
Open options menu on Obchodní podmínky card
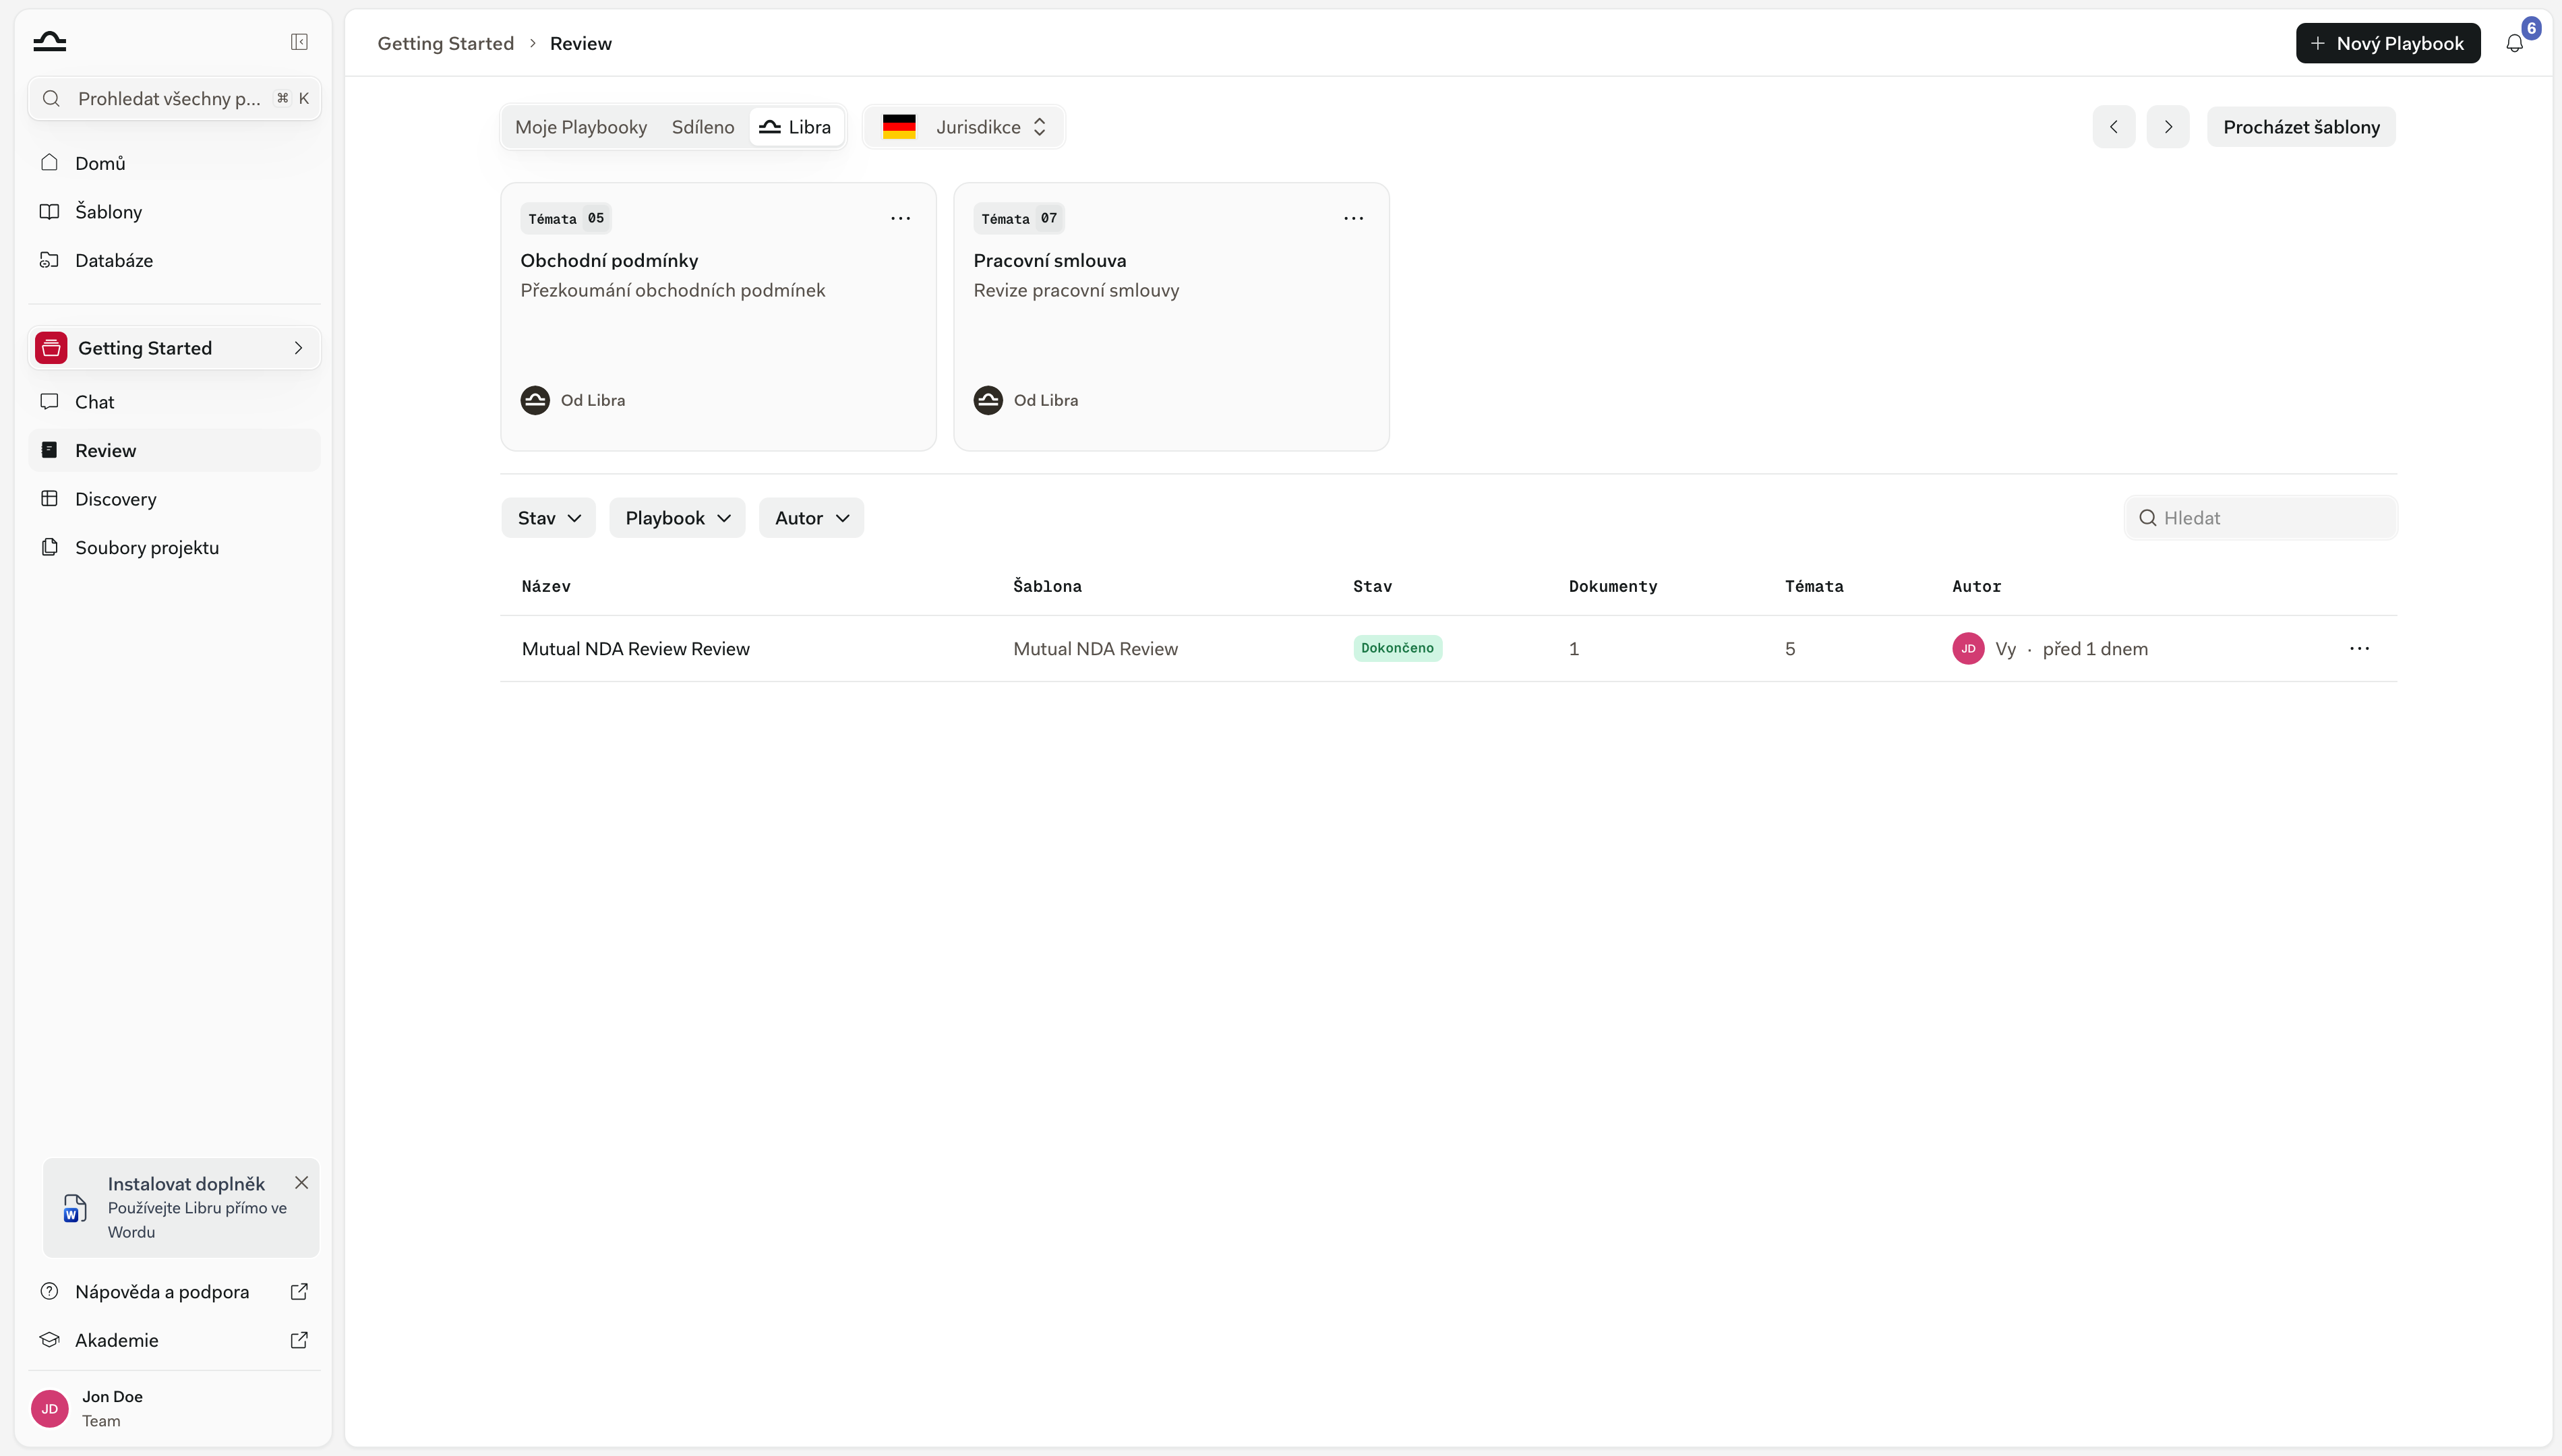coord(900,218)
